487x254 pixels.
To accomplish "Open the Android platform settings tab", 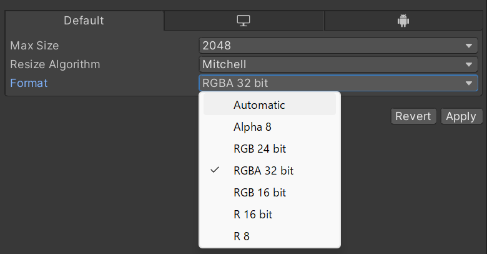I will tap(402, 21).
